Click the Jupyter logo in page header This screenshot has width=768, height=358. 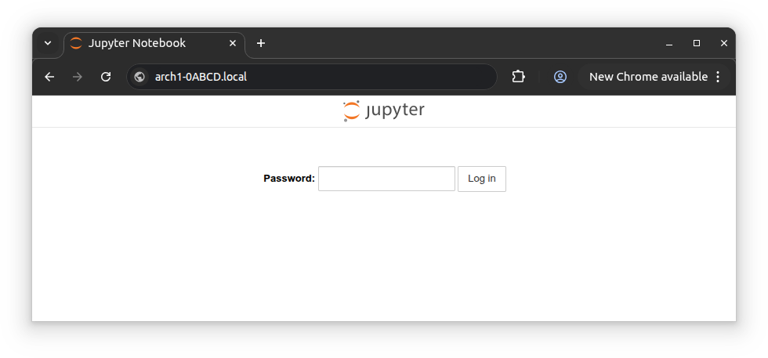coord(383,110)
